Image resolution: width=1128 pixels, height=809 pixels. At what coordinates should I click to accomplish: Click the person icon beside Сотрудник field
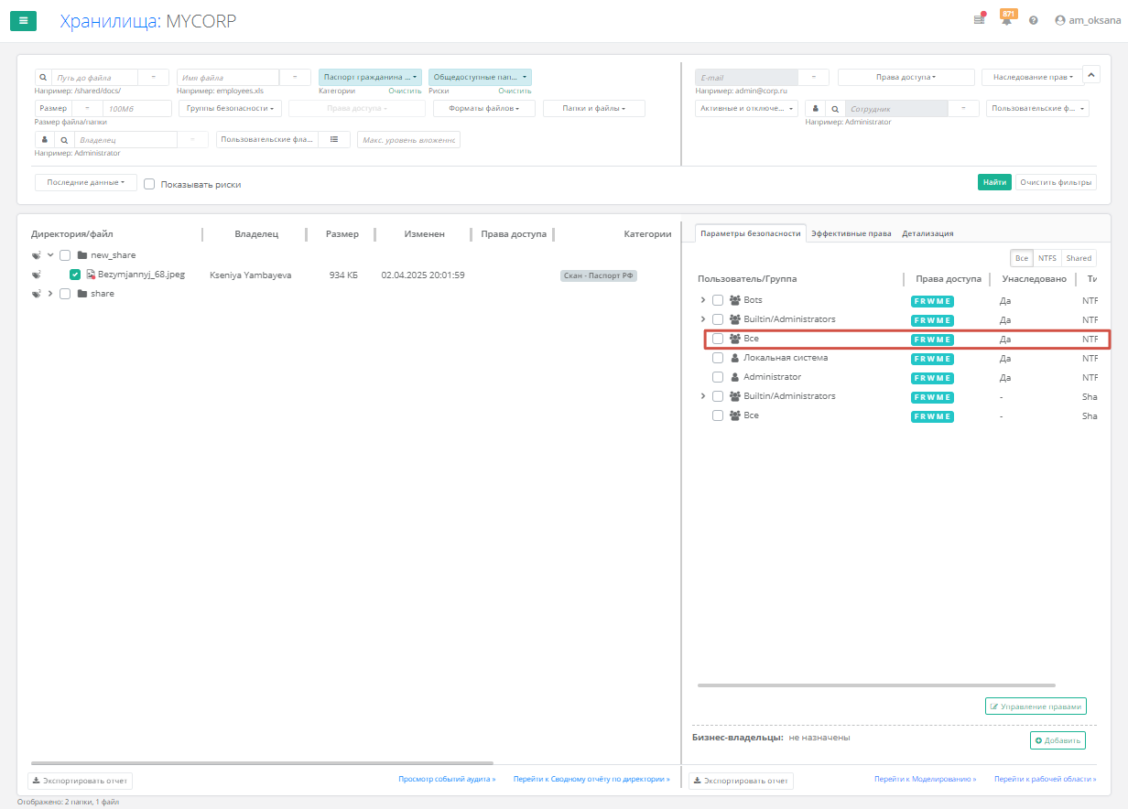coord(815,109)
